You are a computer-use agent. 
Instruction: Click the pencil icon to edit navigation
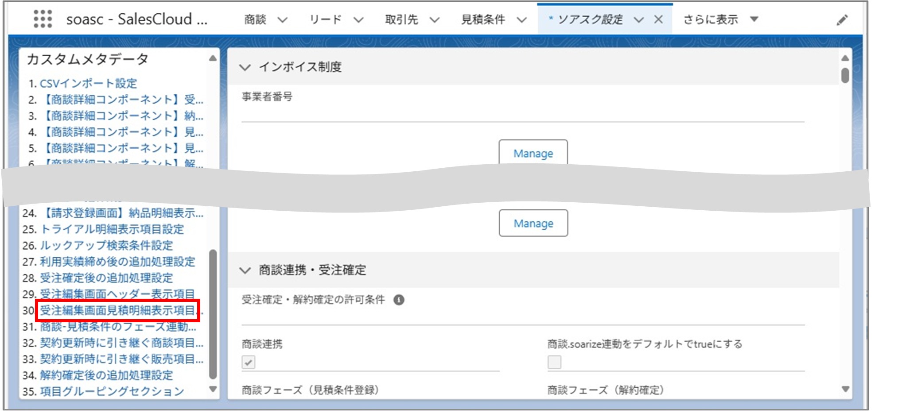pos(843,19)
